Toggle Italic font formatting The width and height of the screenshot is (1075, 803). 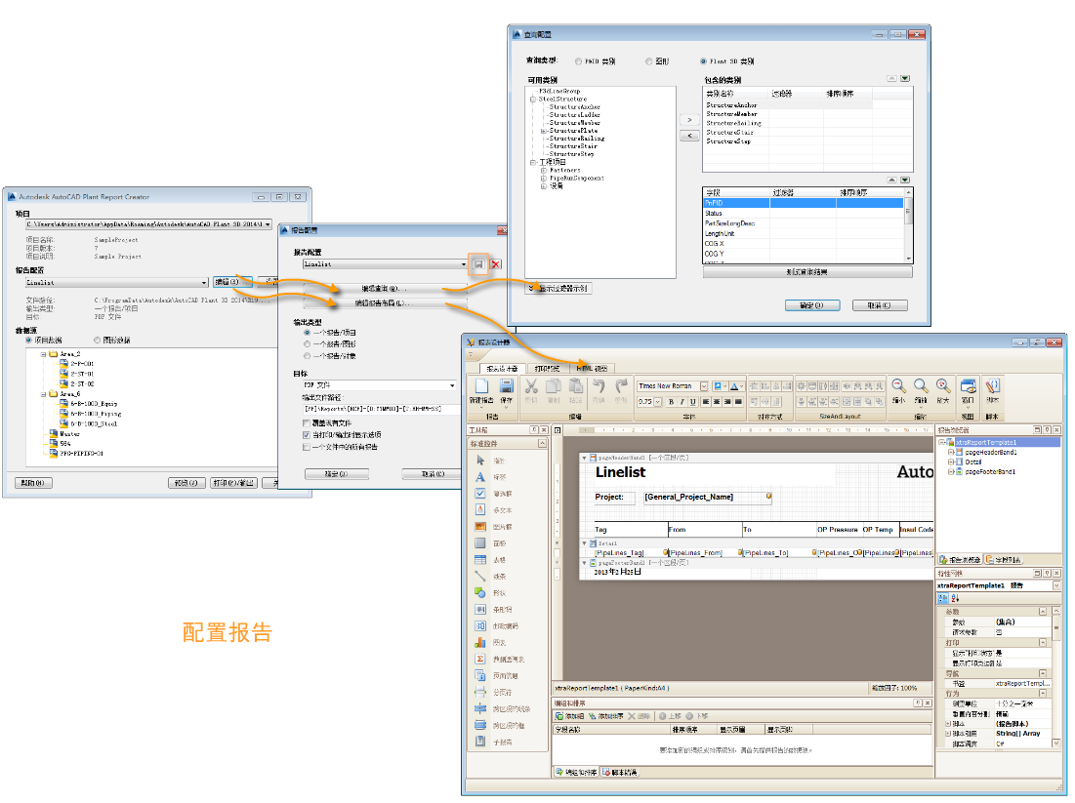[x=682, y=402]
